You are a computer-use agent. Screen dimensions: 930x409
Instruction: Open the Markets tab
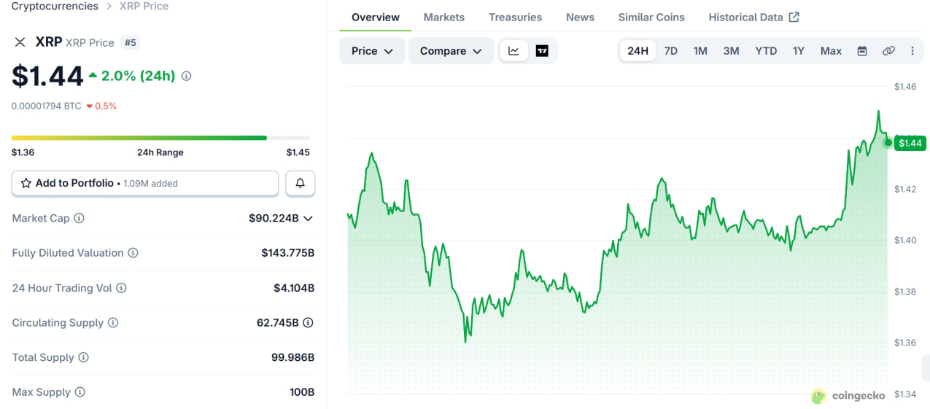point(444,17)
